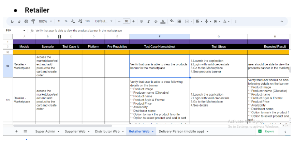Open the fill color bucket tool
The height and width of the screenshot is (142, 294).
coord(172,21)
